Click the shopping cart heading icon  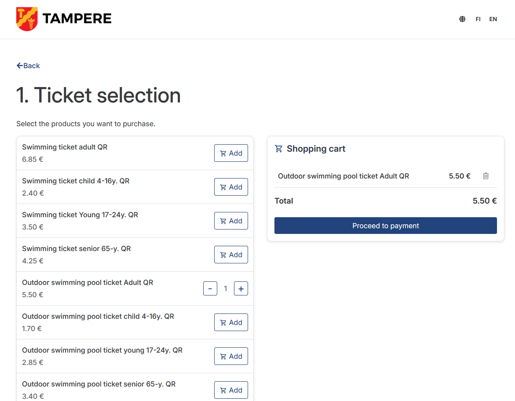pyautogui.click(x=278, y=149)
